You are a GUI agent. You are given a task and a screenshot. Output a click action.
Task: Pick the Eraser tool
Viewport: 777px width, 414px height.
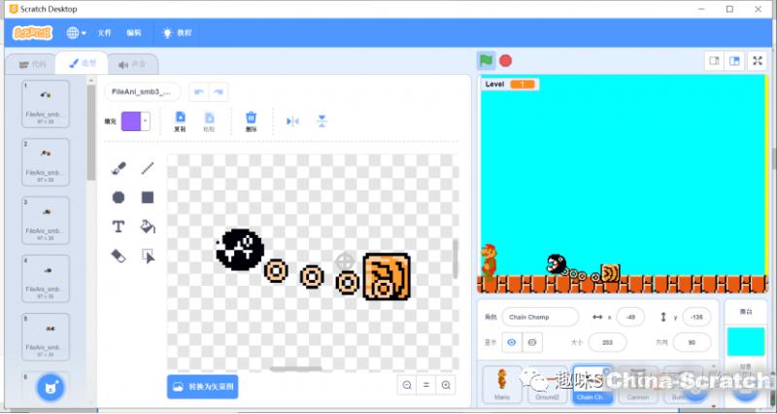[x=118, y=256]
